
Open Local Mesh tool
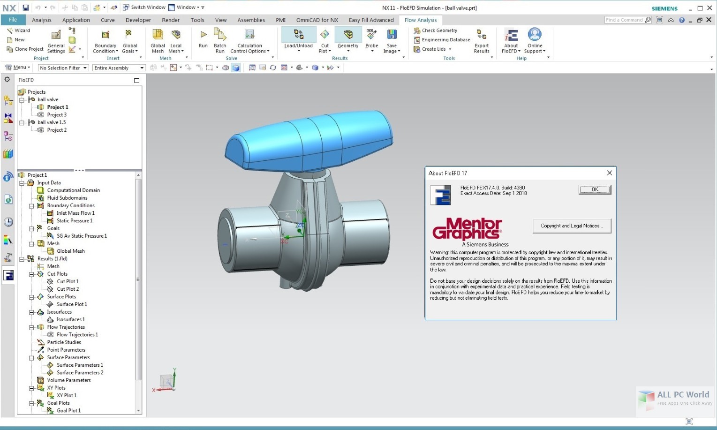click(x=176, y=42)
